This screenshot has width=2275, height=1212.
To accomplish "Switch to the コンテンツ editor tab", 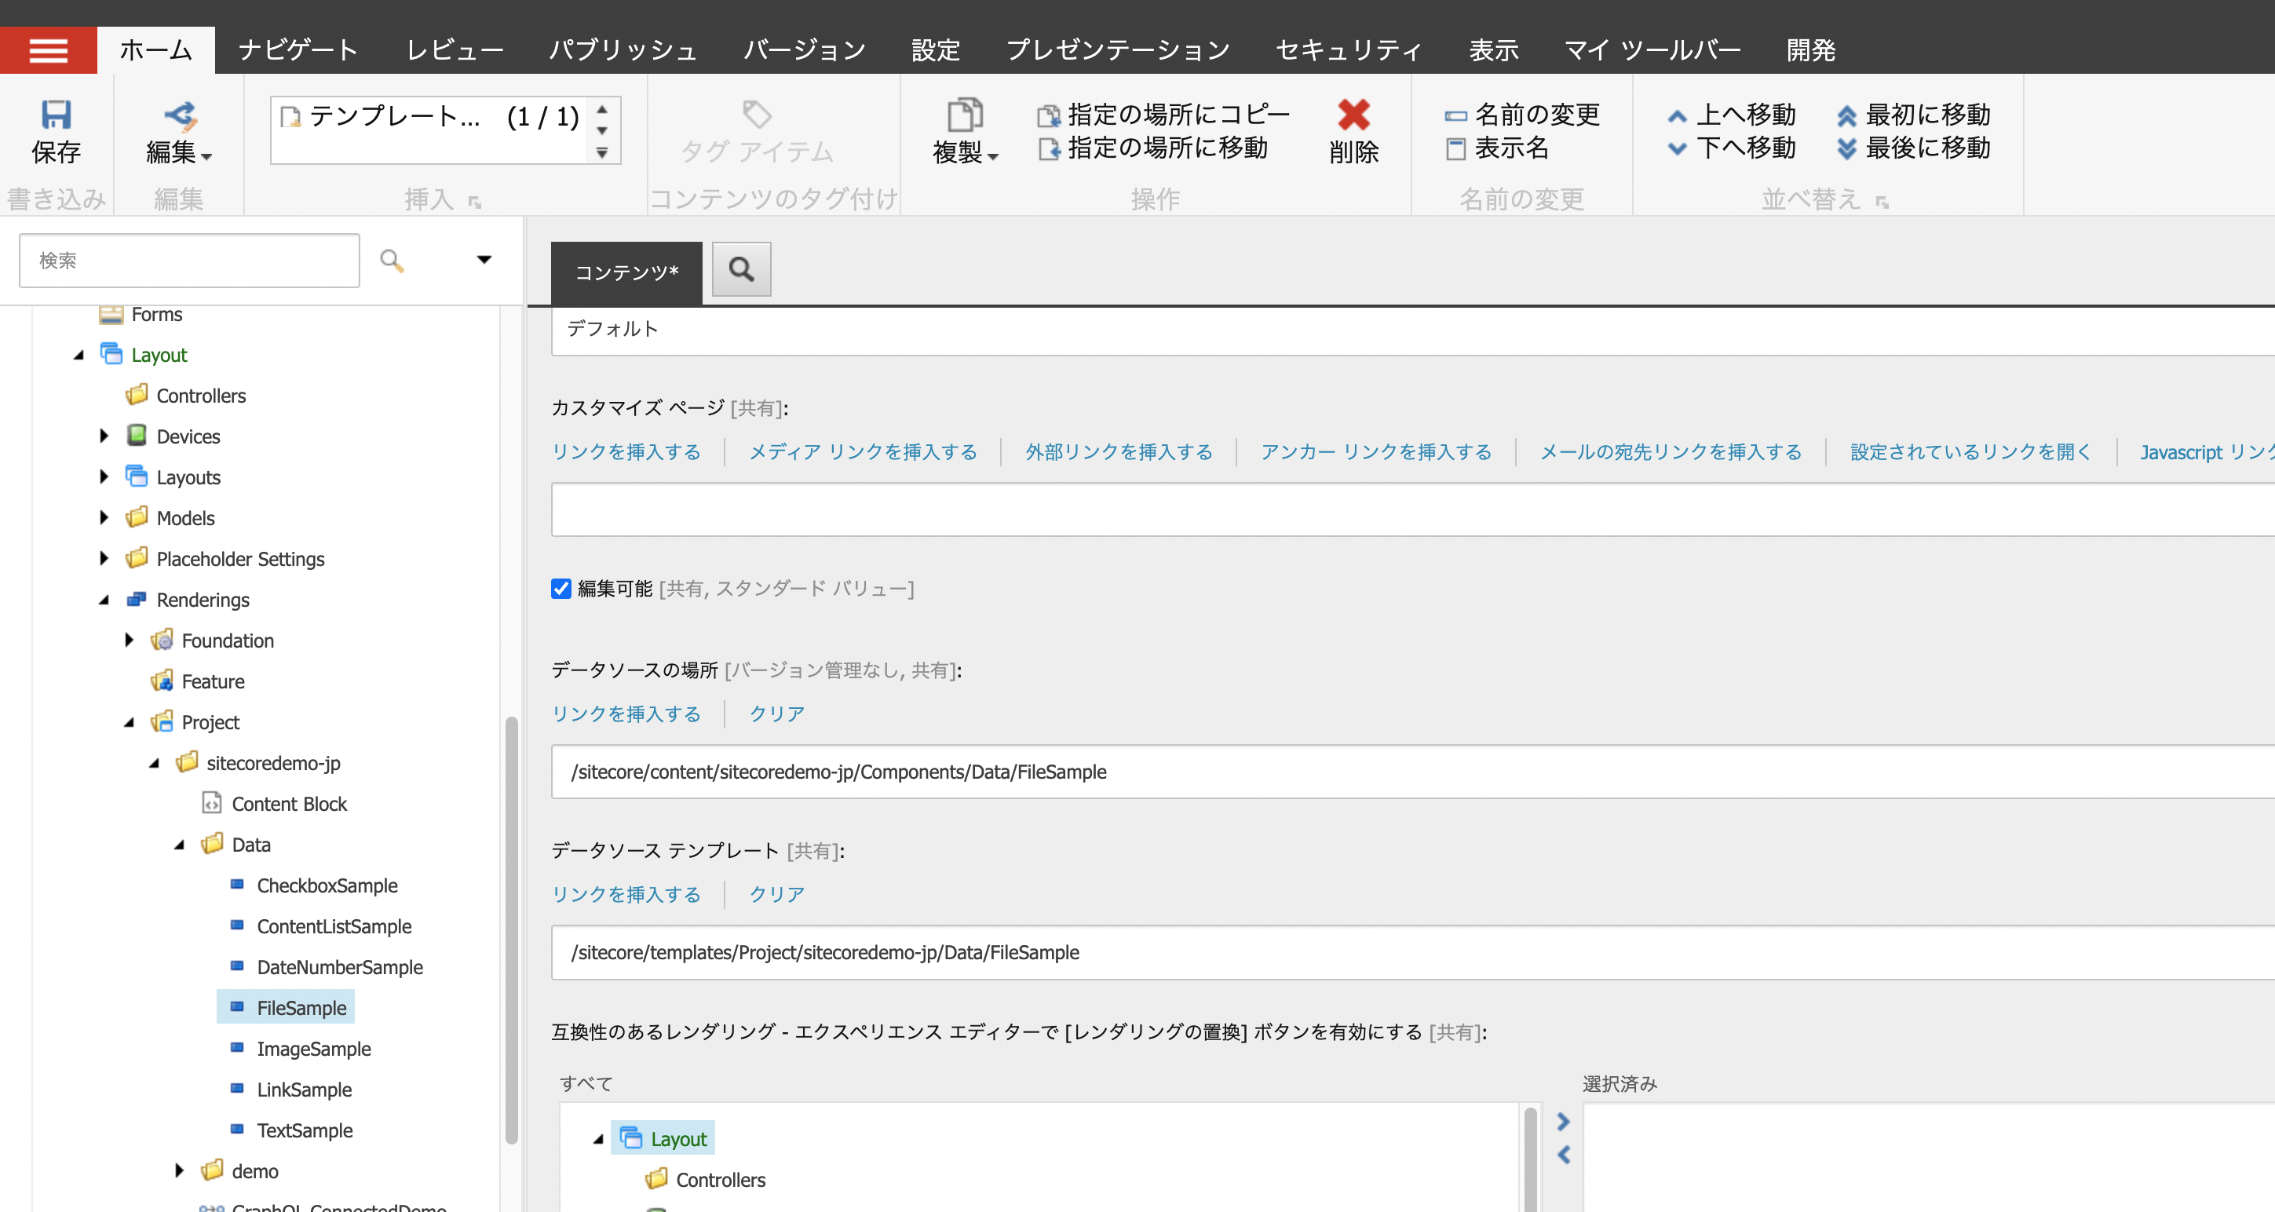I will pos(626,273).
